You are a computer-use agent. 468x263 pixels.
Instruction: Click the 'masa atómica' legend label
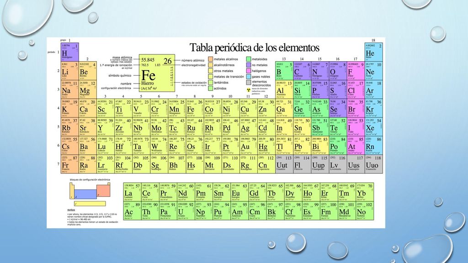122,57
